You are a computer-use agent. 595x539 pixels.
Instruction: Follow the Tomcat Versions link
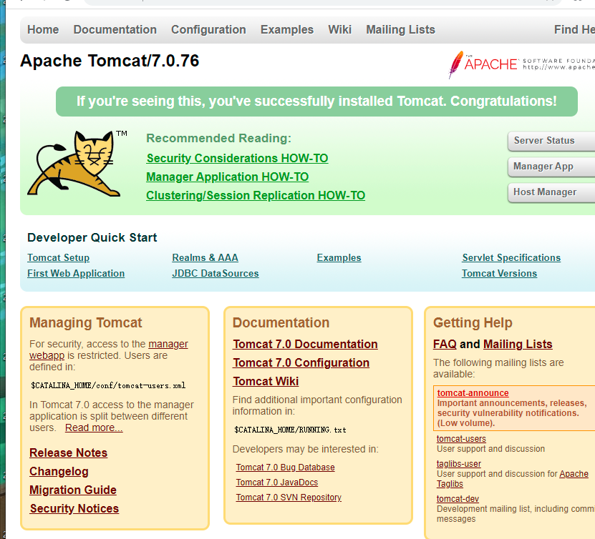(x=499, y=274)
